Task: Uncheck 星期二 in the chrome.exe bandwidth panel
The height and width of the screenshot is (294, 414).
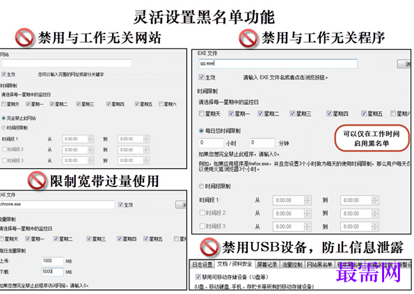Action: click(56, 239)
